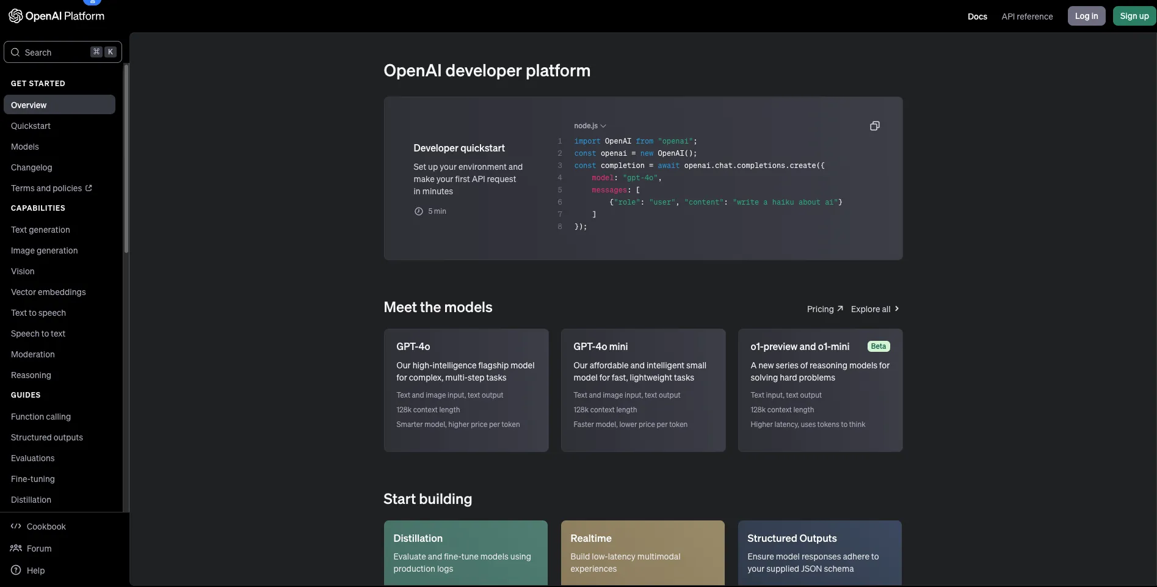Click the Forum people icon
1157x587 pixels.
(16, 549)
